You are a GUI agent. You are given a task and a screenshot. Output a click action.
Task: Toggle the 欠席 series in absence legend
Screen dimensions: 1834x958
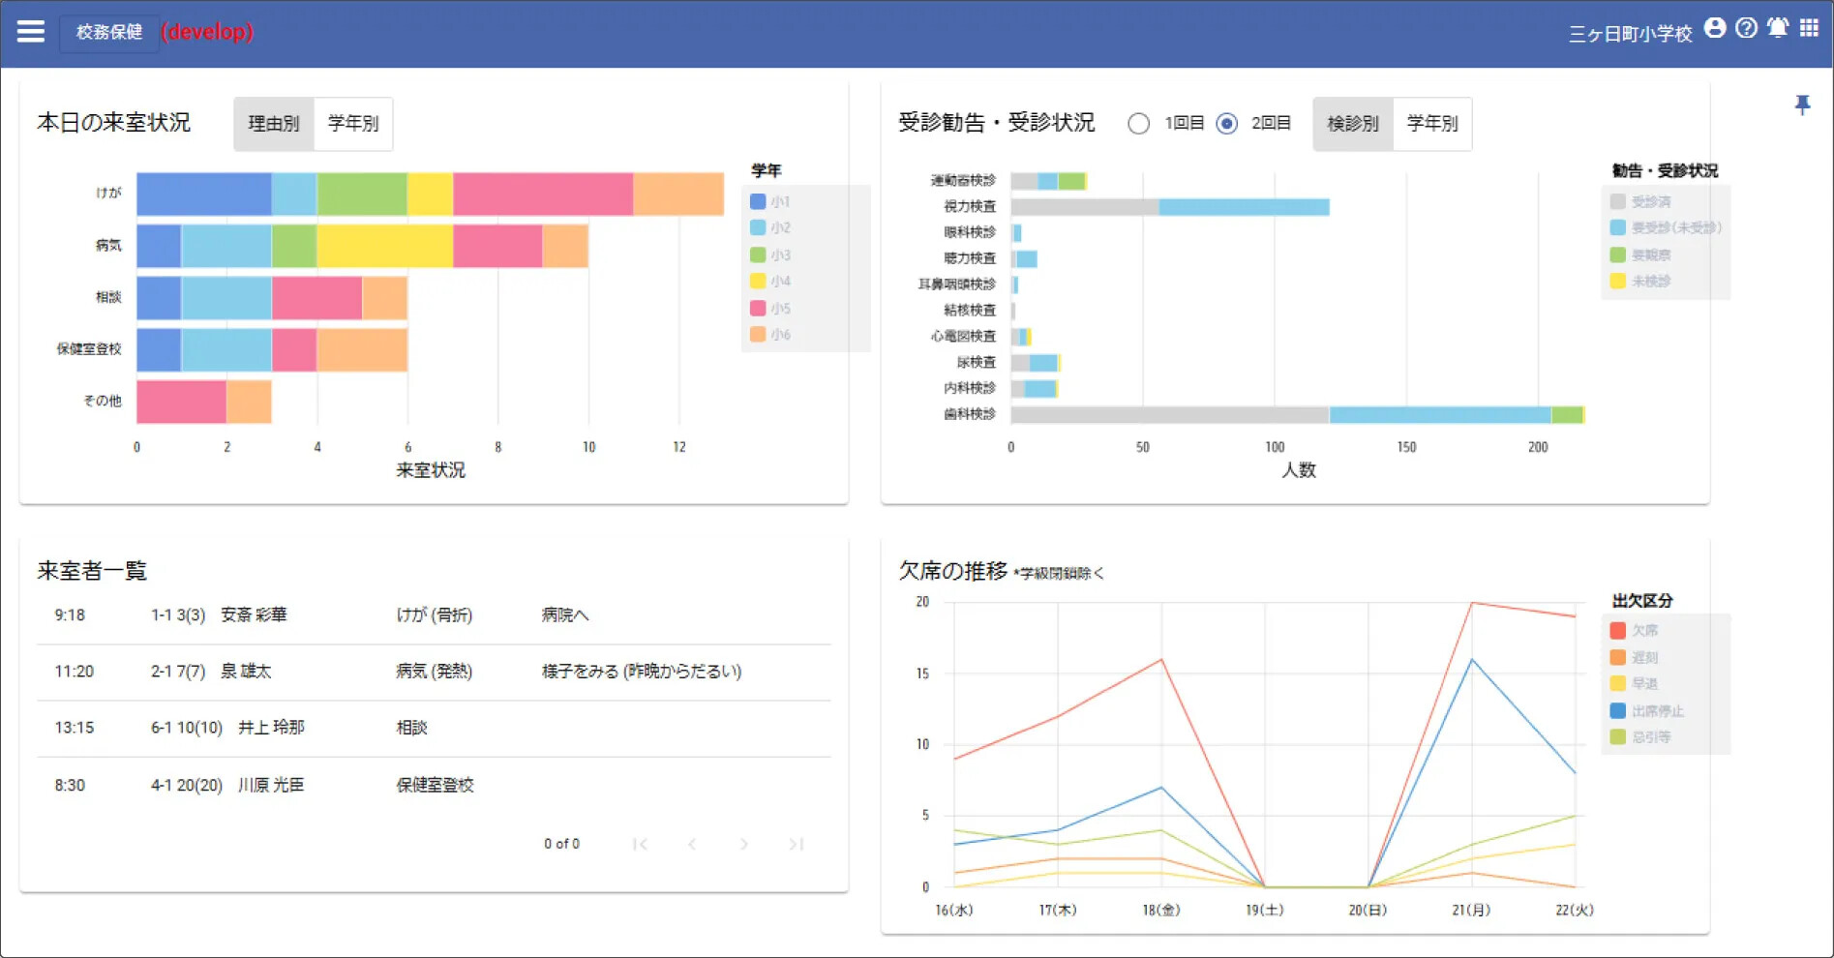pos(1617,631)
